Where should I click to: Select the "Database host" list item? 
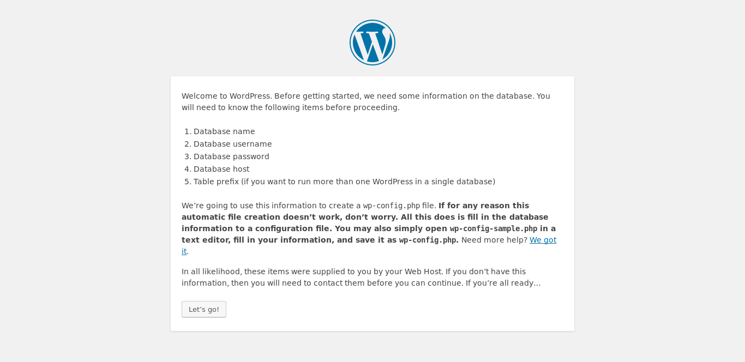221,169
